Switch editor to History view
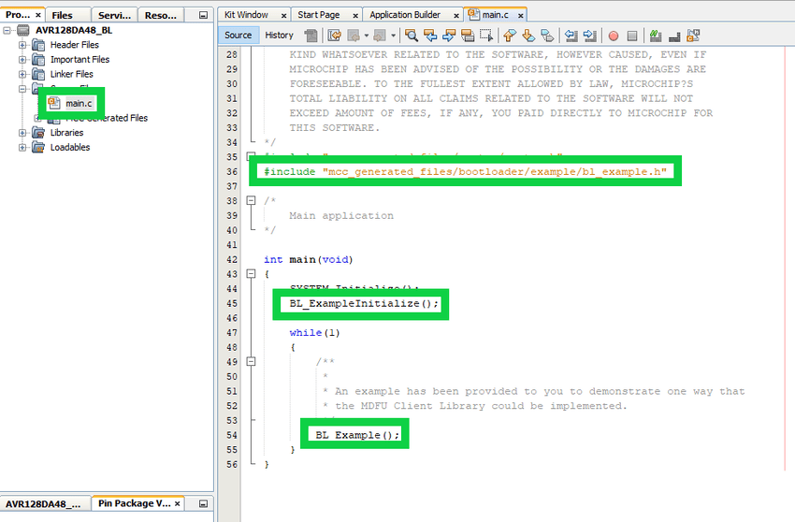 (x=279, y=36)
